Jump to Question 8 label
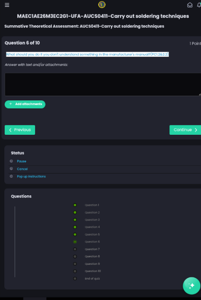Image resolution: width=201 pixels, height=300 pixels. click(x=92, y=257)
